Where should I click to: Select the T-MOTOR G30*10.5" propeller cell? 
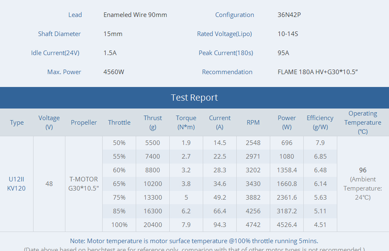coord(84,184)
